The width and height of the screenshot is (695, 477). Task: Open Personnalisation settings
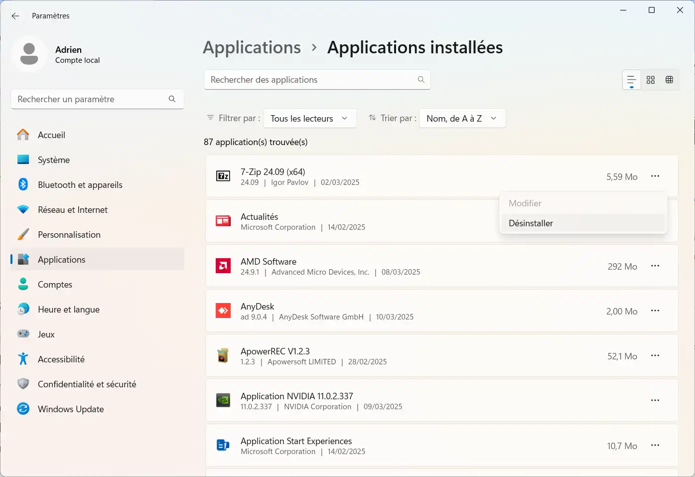tap(97, 235)
